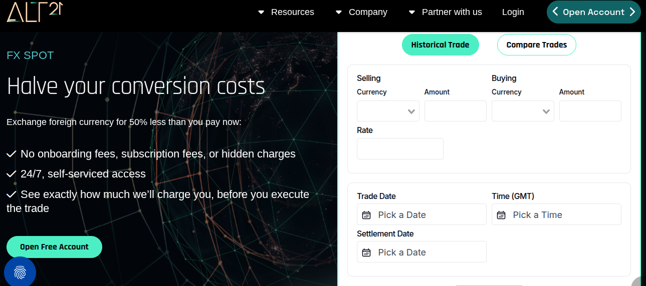This screenshot has width=646, height=286.
Task: Click the Resources menu caret arrow
Action: 261,12
